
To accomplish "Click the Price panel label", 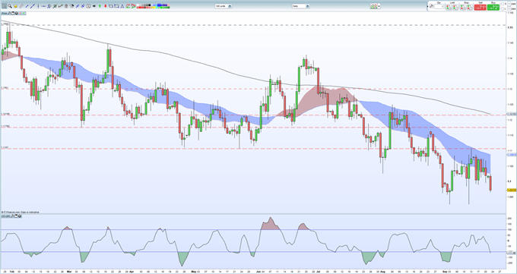I will (x=5, y=13).
